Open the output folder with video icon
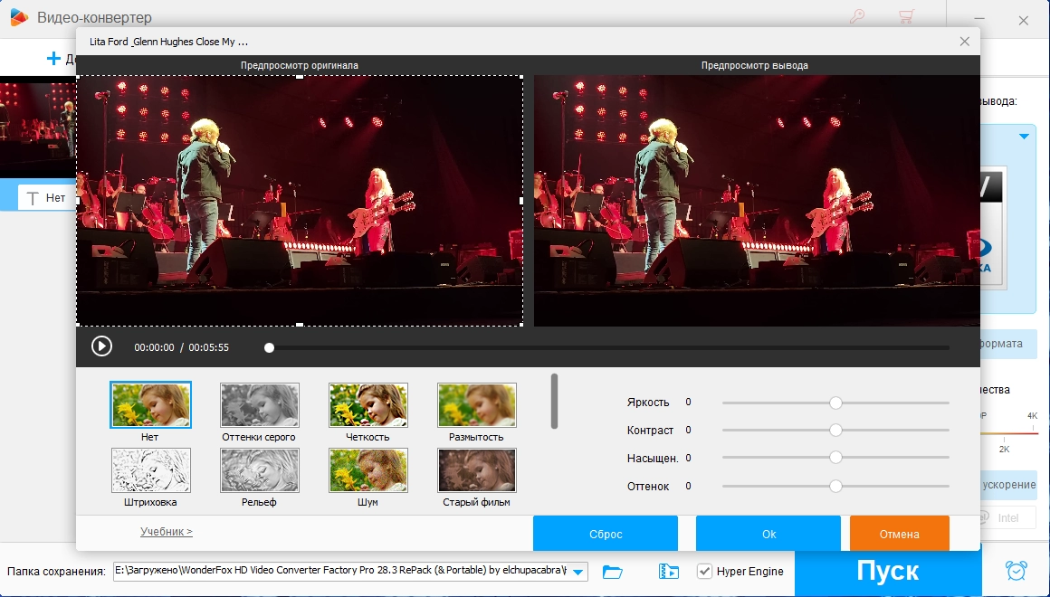Viewport: 1050px width, 597px height. [668, 572]
